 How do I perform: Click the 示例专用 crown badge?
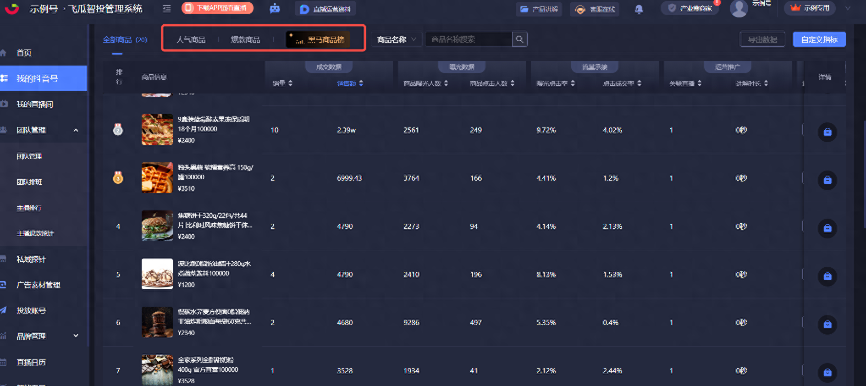(x=810, y=8)
